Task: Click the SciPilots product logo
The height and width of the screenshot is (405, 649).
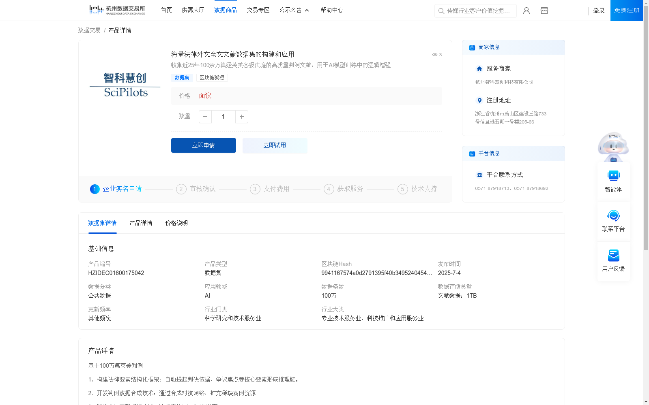Action: [x=125, y=85]
